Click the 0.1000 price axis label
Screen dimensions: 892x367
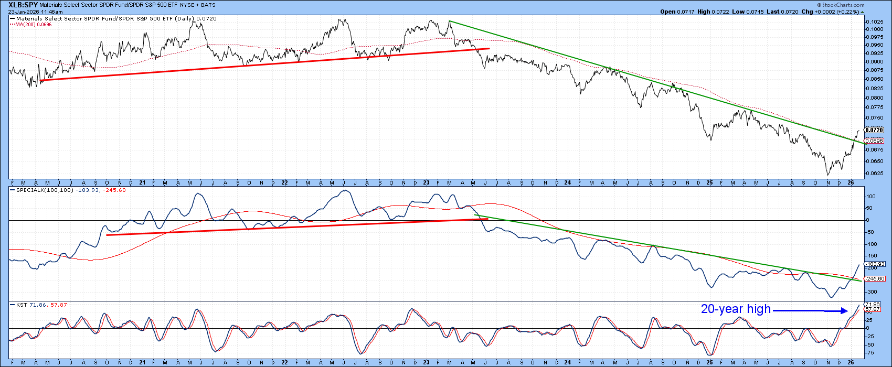(874, 29)
